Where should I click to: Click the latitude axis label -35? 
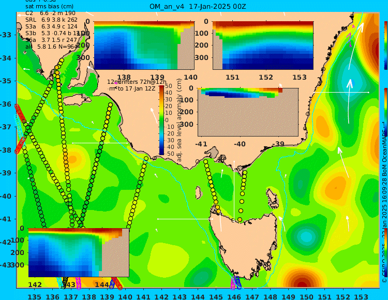[6, 81]
